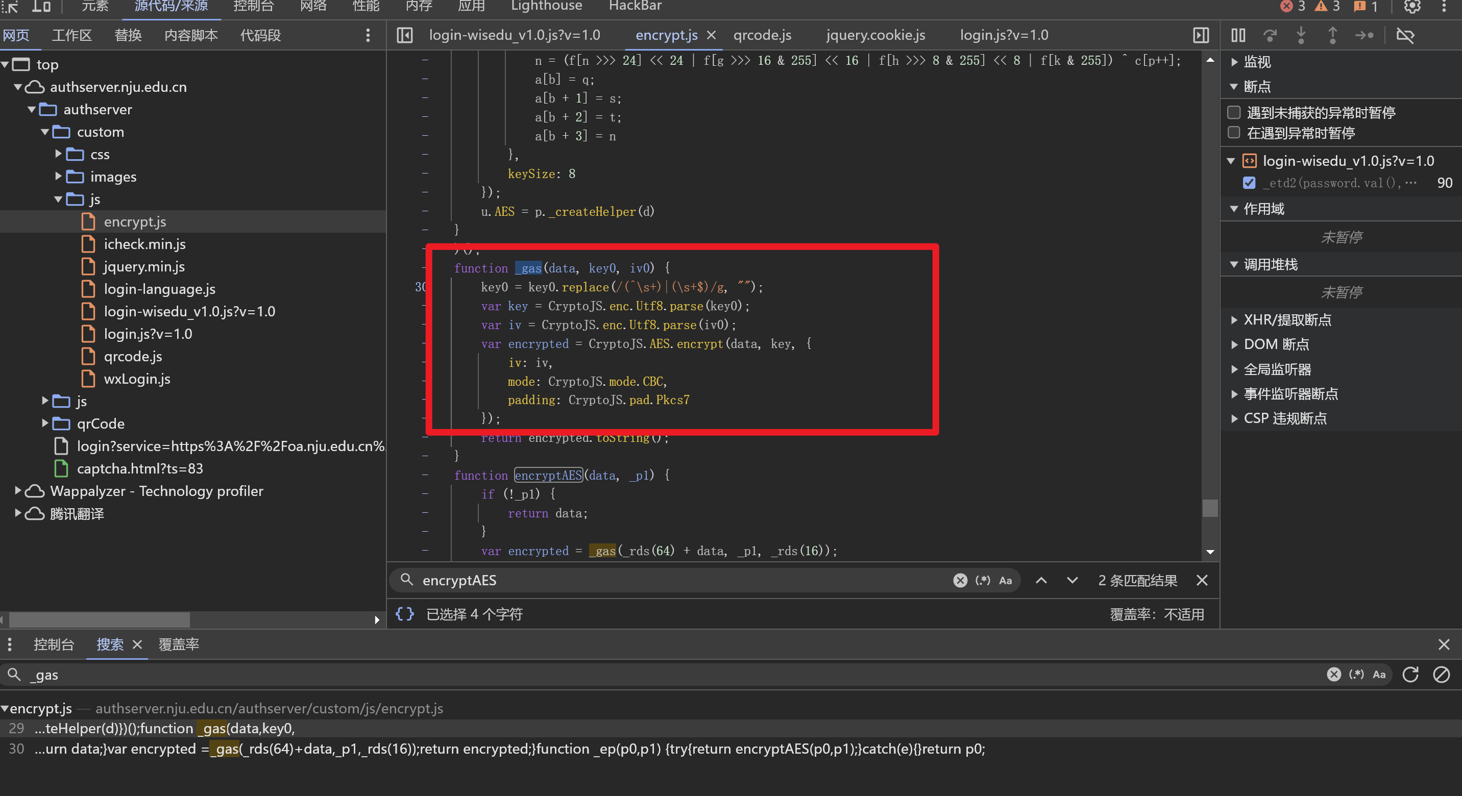Open the HackBar panel tab

[635, 6]
